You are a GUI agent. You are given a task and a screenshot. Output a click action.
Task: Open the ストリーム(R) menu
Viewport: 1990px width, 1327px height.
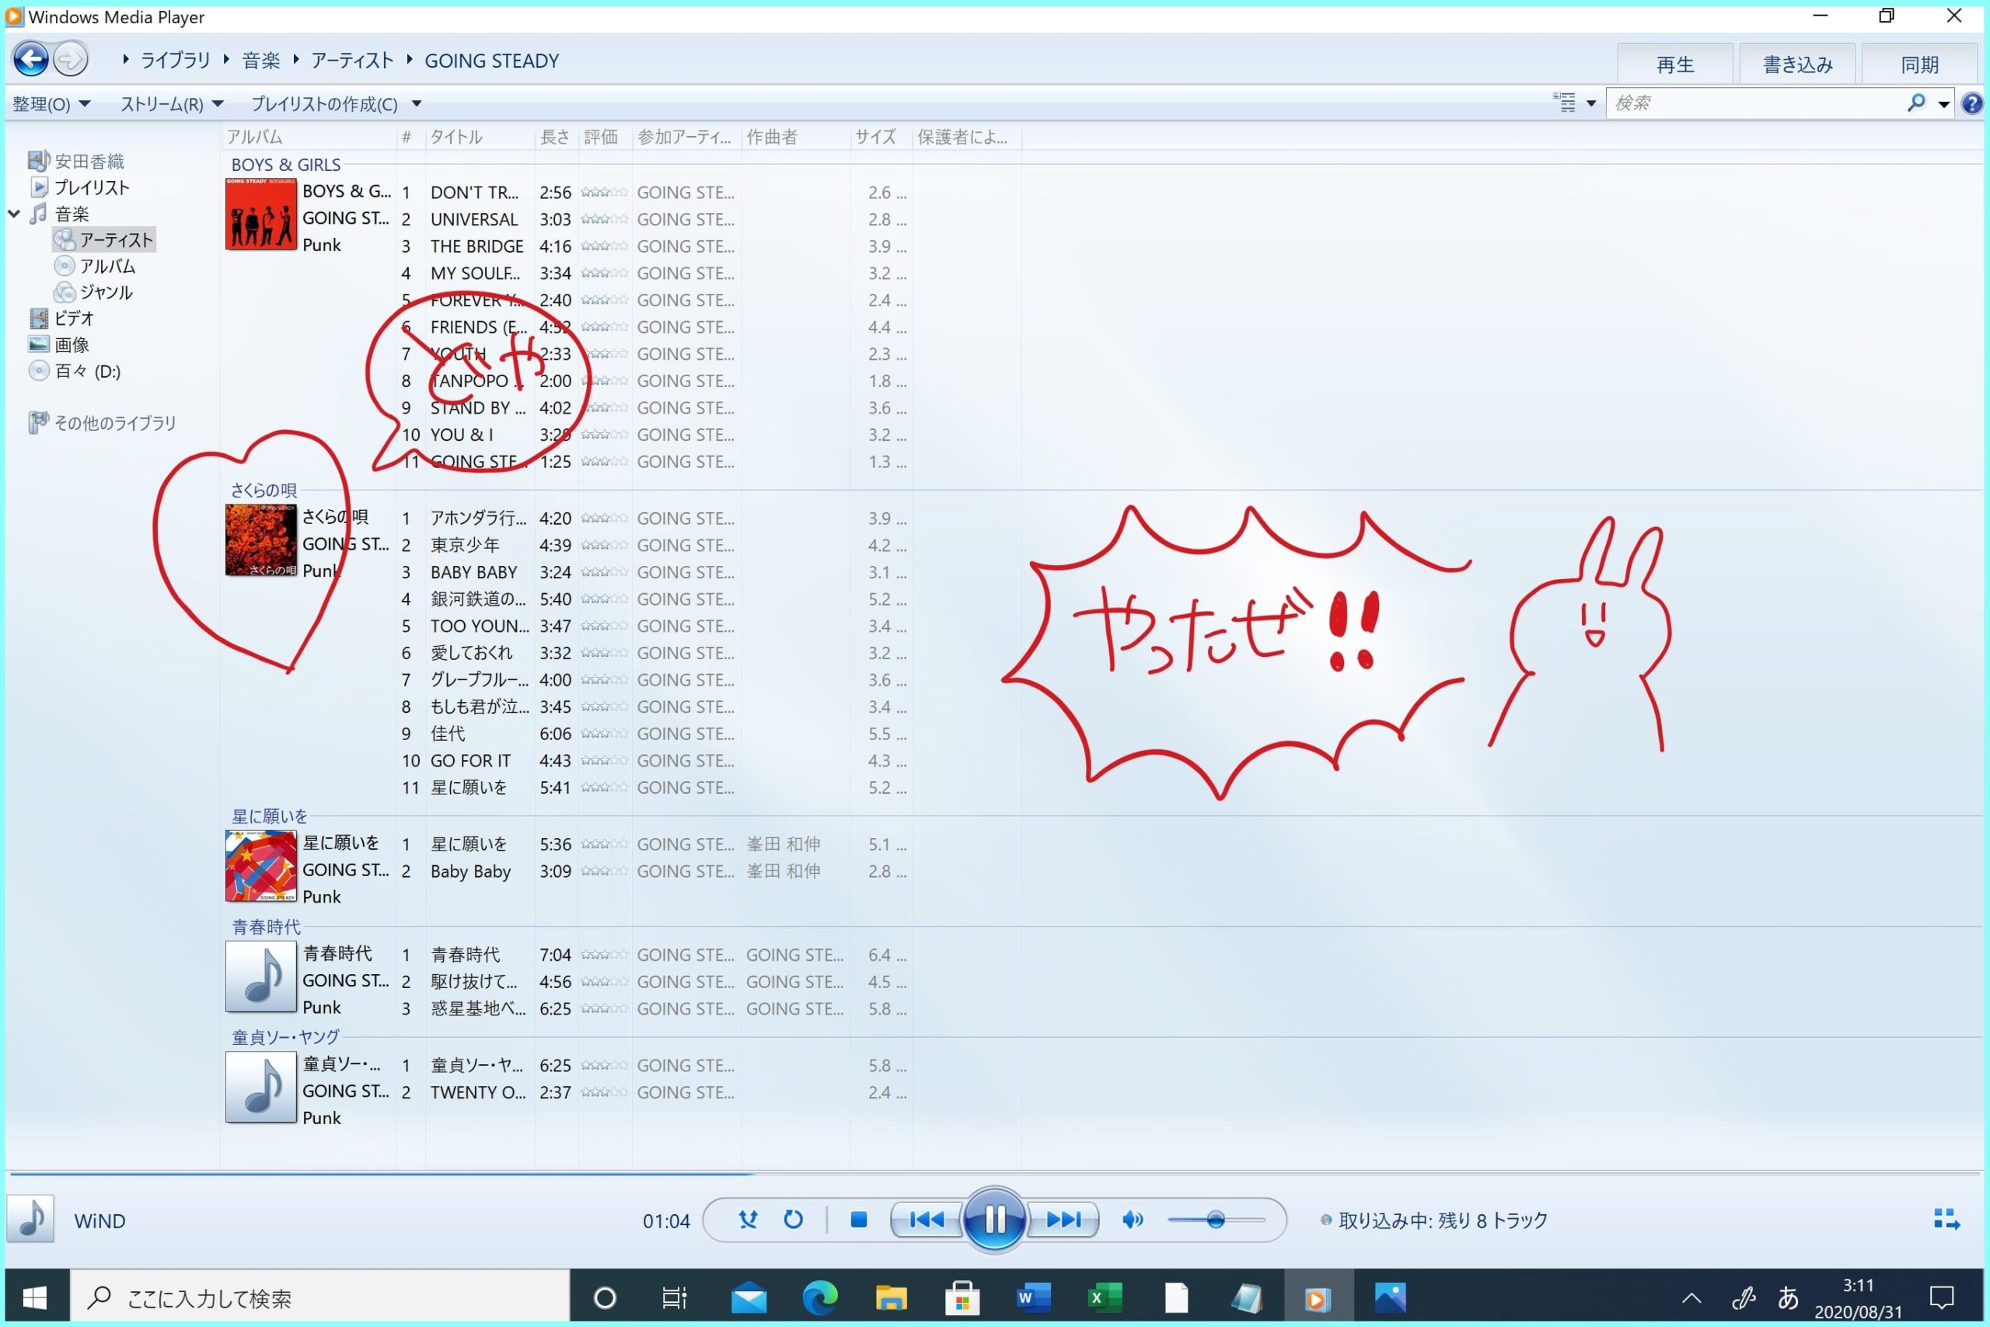pos(172,104)
